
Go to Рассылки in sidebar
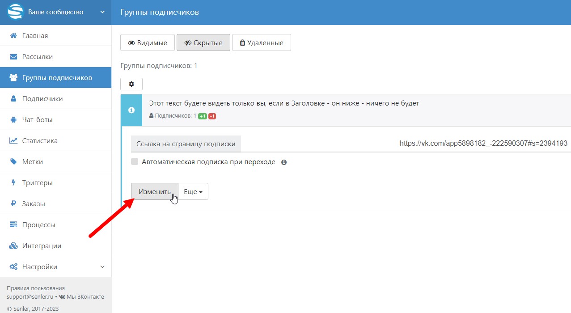pyautogui.click(x=38, y=57)
